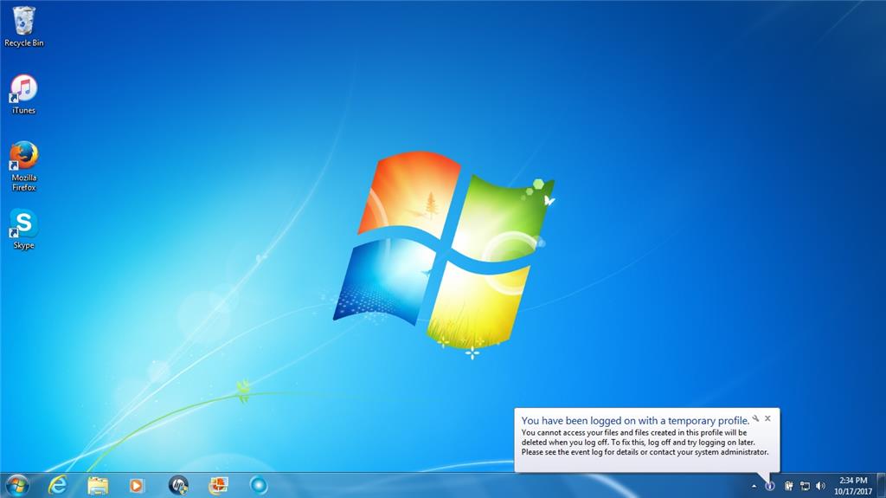The height and width of the screenshot is (498, 886).
Task: Open the Recycle Bin desktop icon
Action: click(23, 27)
